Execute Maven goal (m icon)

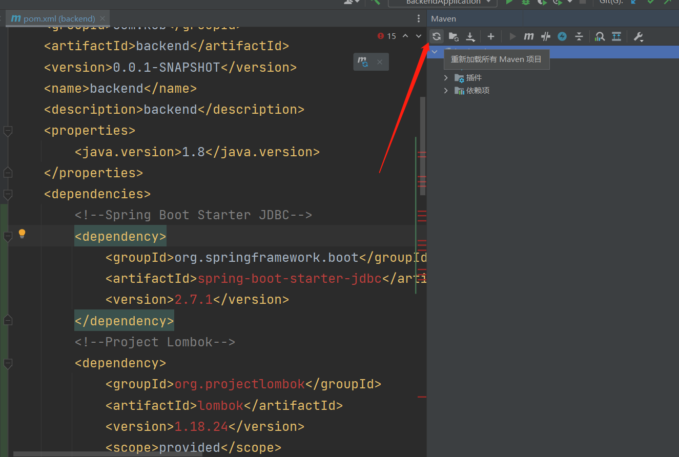point(529,36)
